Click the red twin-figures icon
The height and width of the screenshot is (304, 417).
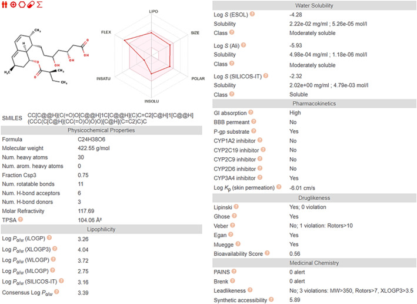tap(5, 4)
